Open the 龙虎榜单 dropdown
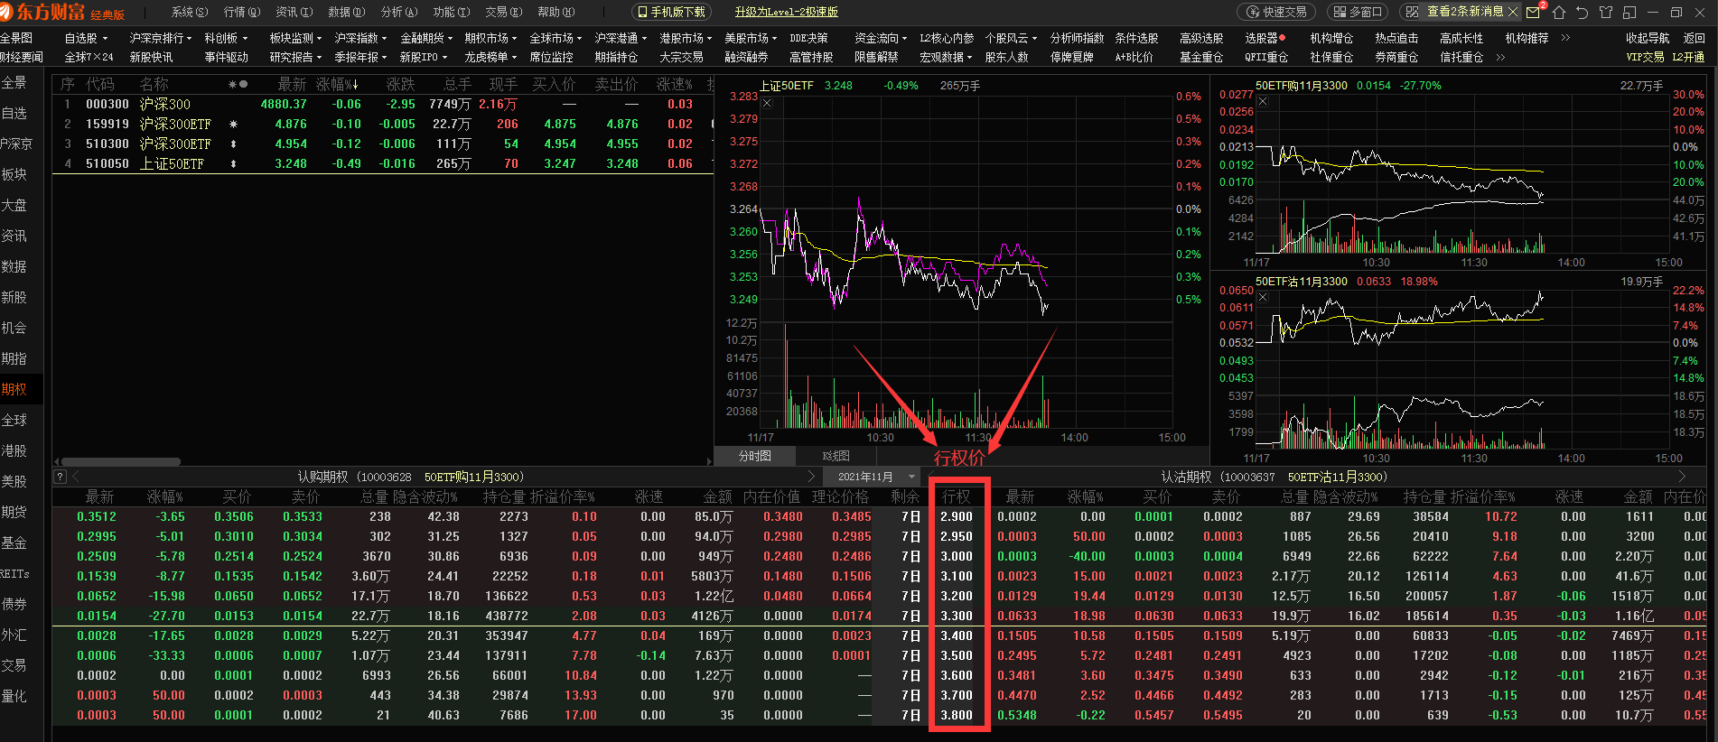The height and width of the screenshot is (742, 1718). (490, 57)
